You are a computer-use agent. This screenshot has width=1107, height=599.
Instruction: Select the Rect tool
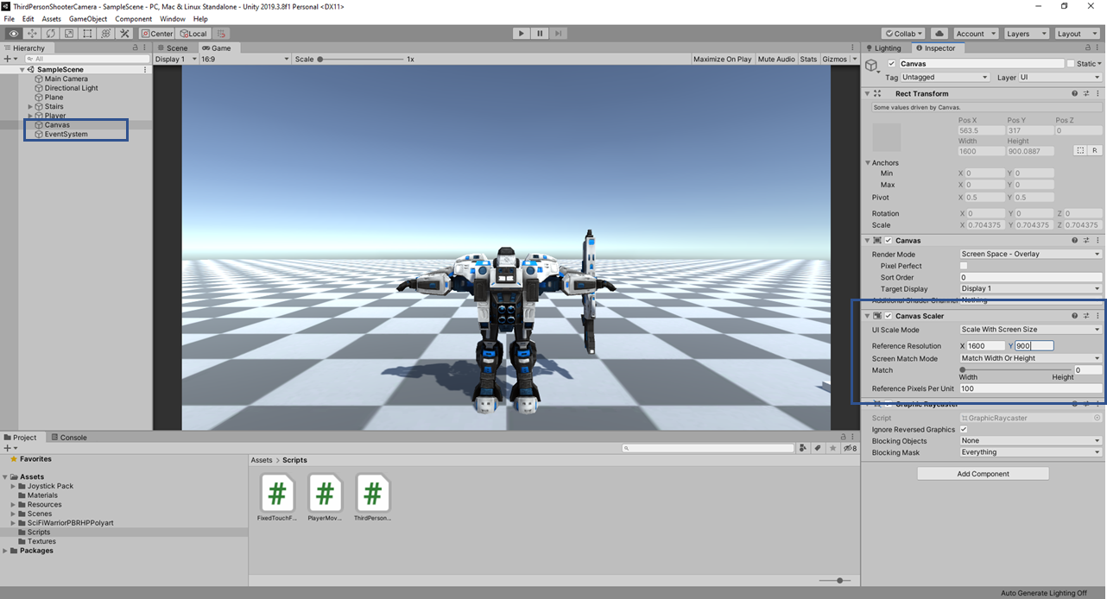coord(88,34)
